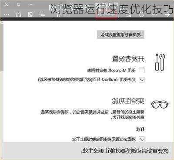174x160 pixels.
Task: Open the Web Note pen-square icon
Action: [30, 14]
